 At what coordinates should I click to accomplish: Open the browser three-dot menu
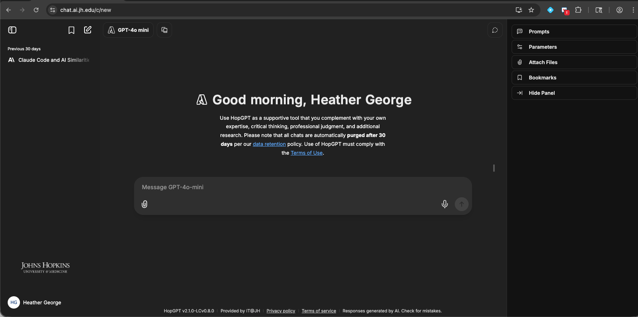pyautogui.click(x=633, y=10)
